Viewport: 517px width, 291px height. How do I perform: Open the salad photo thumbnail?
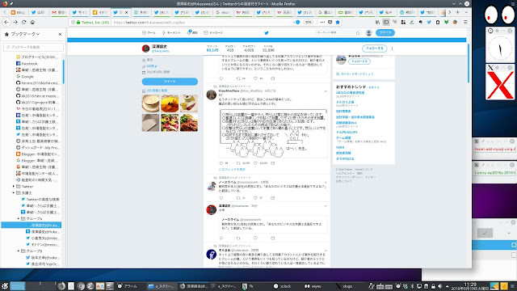tap(170, 123)
